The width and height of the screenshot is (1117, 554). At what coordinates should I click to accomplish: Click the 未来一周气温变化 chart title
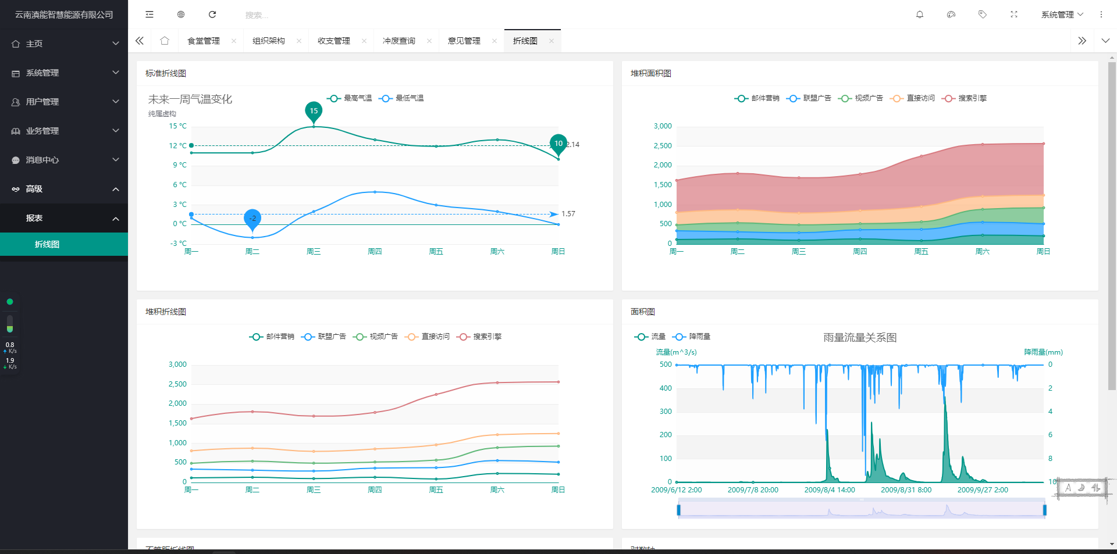tap(190, 99)
